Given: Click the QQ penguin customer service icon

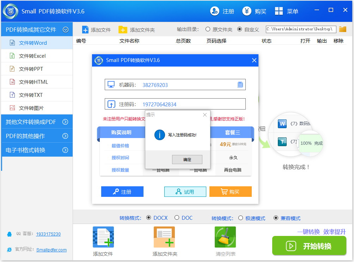Looking at the screenshot, I should [x=9, y=234].
